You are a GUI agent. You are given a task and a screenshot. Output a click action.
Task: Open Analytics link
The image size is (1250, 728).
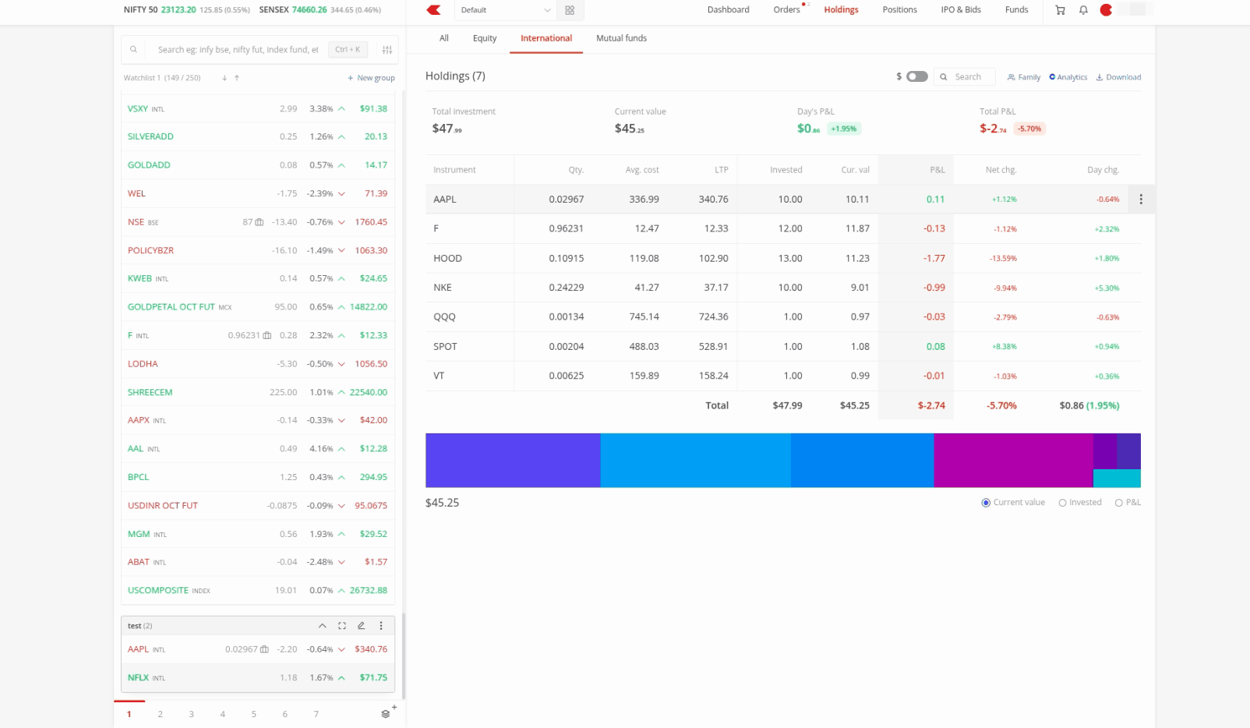pyautogui.click(x=1068, y=77)
